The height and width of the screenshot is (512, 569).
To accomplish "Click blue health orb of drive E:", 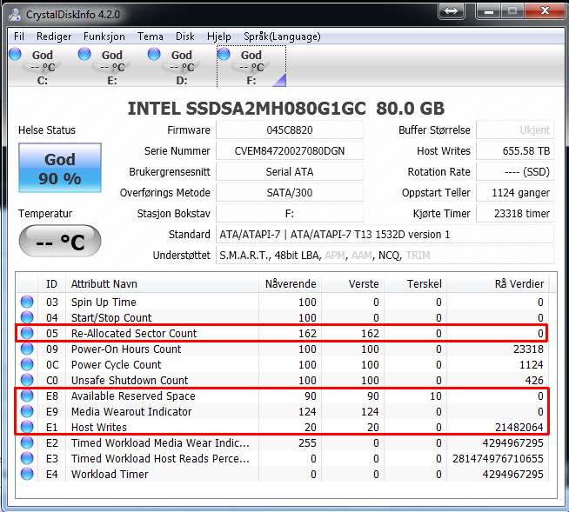I will (84, 54).
